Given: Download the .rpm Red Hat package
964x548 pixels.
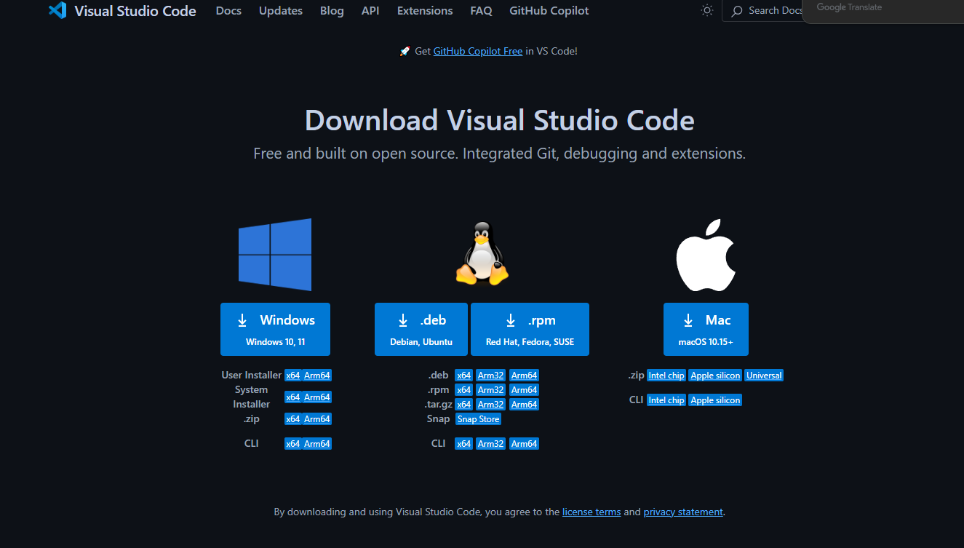Looking at the screenshot, I should pyautogui.click(x=530, y=329).
